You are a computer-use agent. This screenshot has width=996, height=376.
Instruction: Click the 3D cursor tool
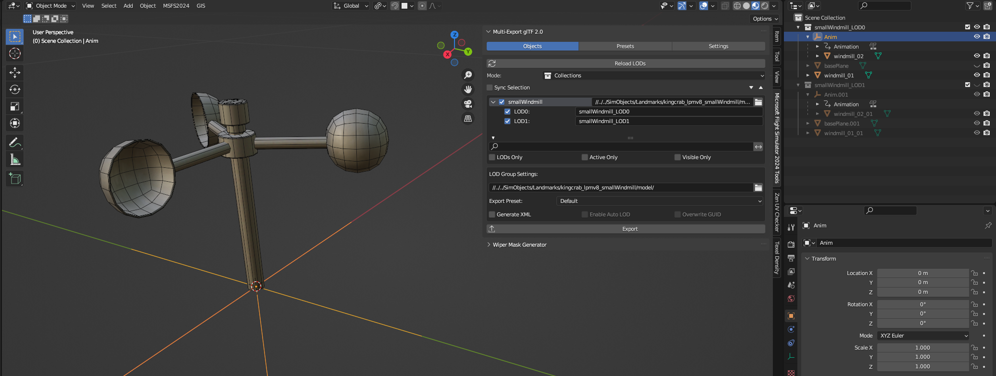pos(15,53)
